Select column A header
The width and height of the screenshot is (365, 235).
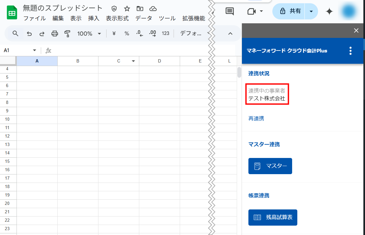tap(37, 61)
